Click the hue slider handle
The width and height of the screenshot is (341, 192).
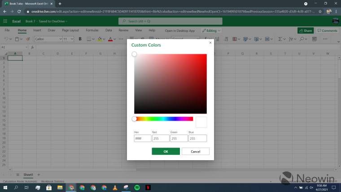click(134, 119)
